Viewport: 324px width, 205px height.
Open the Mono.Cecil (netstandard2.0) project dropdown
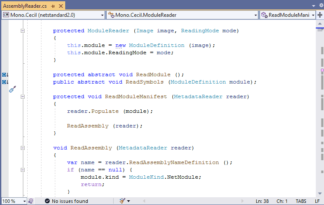[x=54, y=15]
